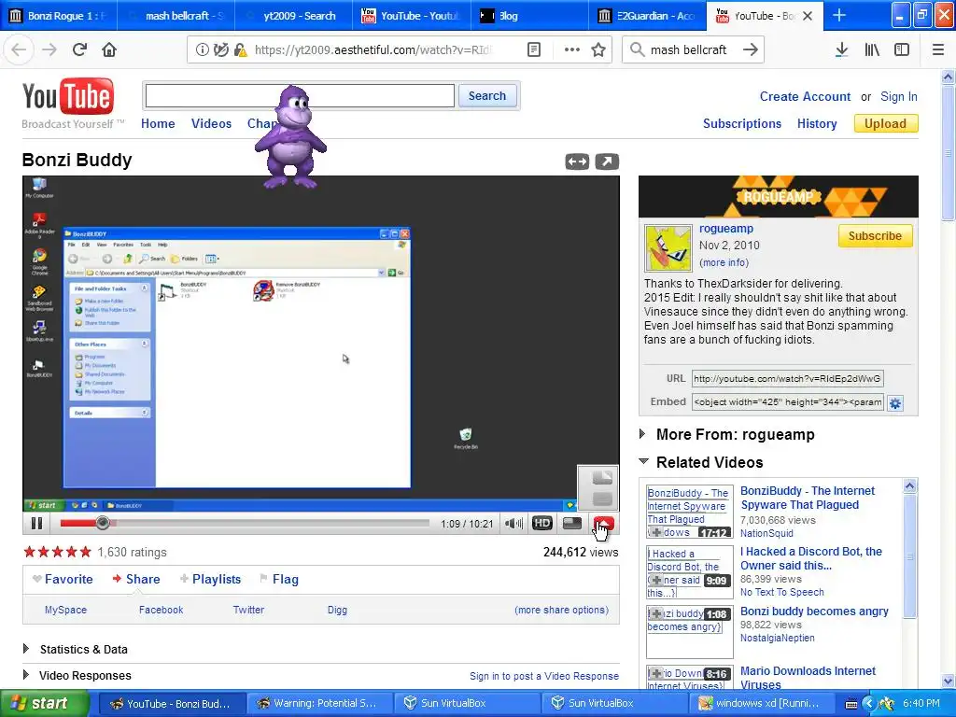Screen dimensions: 956x717
Task: Toggle HD quality on the player
Action: coord(542,523)
